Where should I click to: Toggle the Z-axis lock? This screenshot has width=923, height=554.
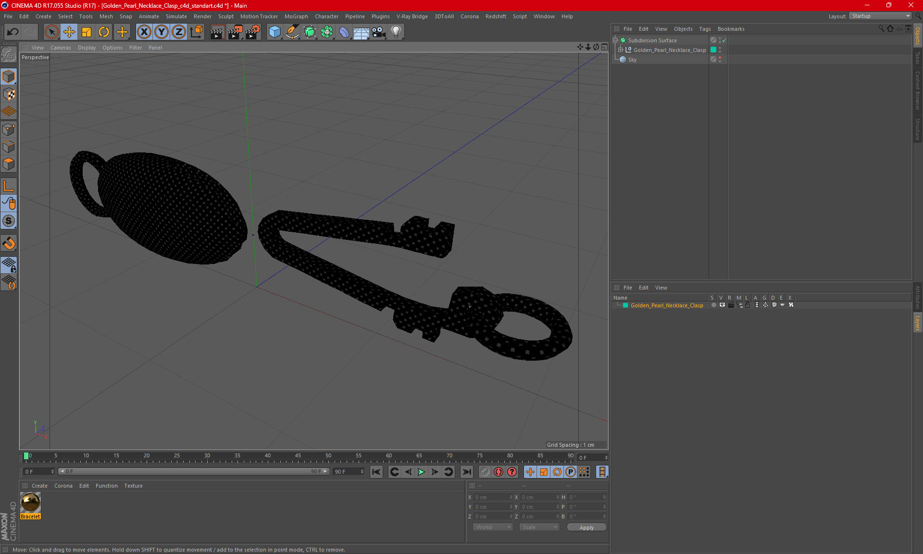click(x=179, y=32)
